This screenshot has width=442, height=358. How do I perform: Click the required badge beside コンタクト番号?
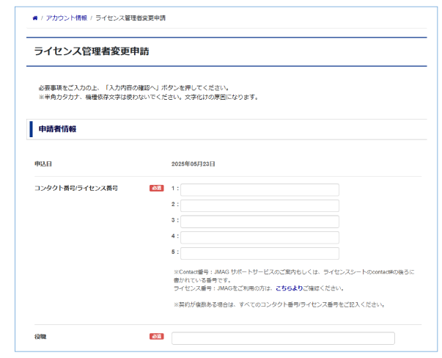(156, 188)
